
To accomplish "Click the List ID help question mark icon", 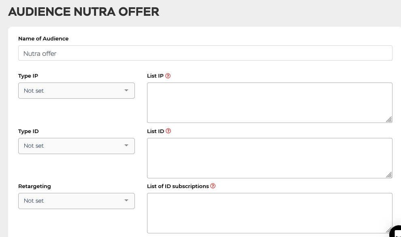I will tap(168, 131).
